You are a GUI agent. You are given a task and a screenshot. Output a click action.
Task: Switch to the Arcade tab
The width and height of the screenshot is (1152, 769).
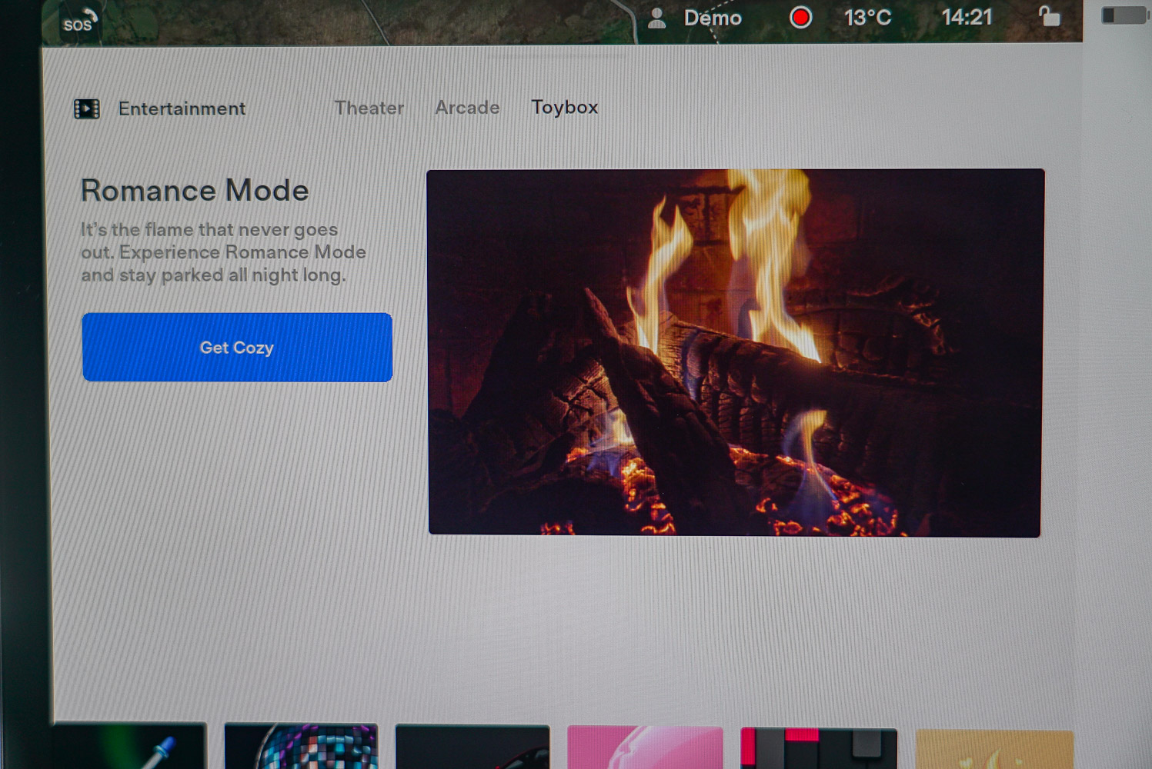(x=467, y=108)
